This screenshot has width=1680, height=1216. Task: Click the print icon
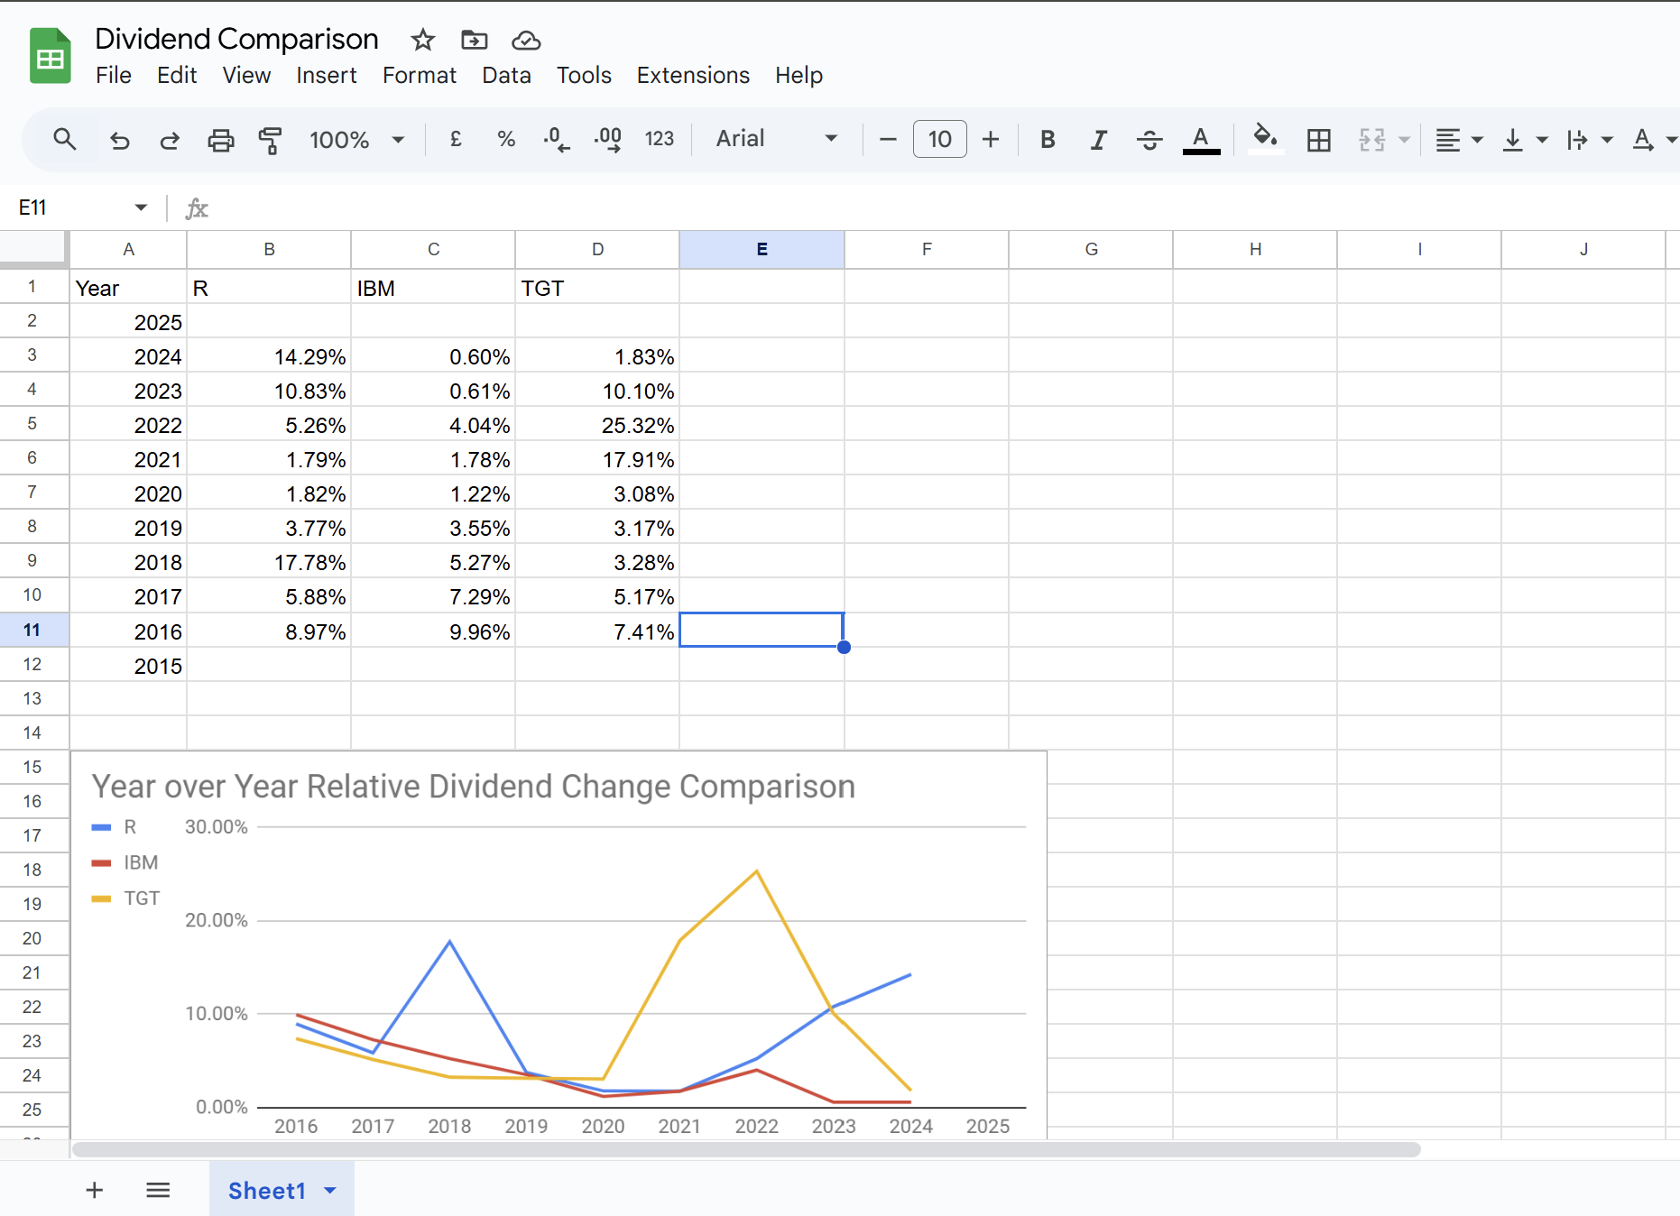point(220,140)
